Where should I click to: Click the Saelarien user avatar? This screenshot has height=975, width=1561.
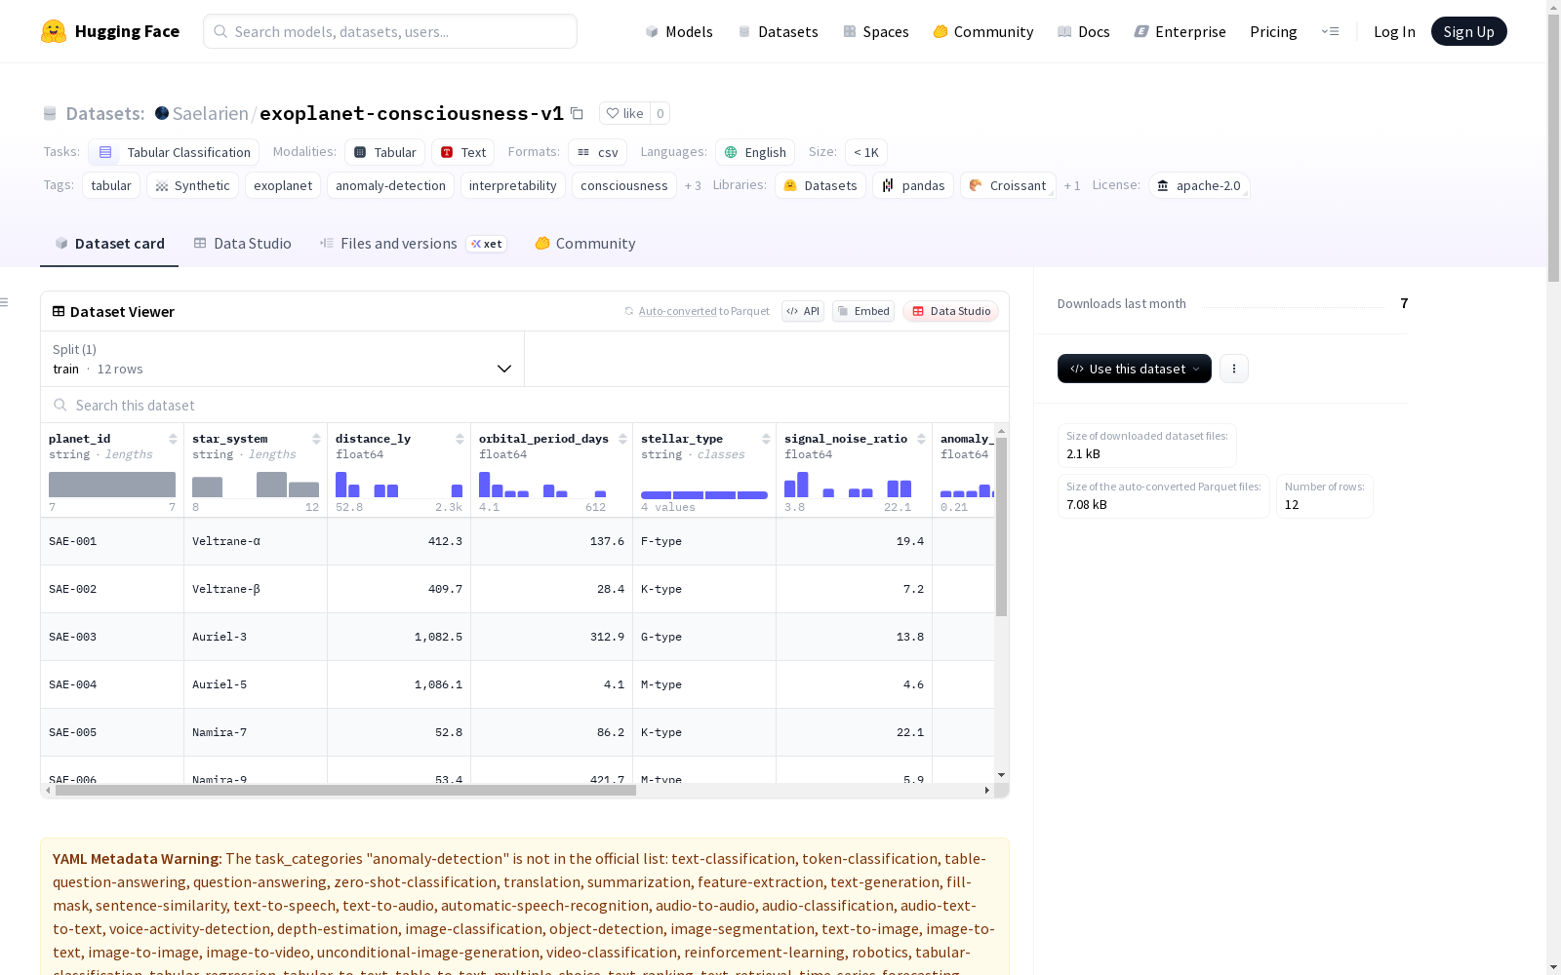click(162, 113)
